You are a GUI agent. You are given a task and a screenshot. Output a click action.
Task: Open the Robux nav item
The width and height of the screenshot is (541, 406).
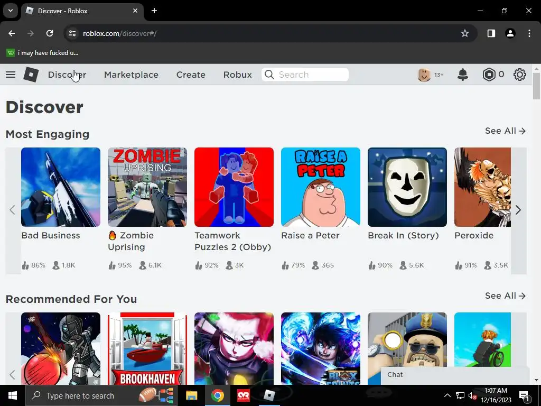point(237,75)
